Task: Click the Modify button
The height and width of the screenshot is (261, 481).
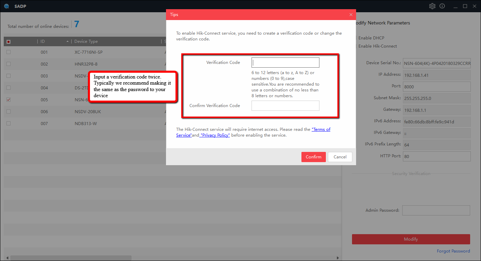Action: coord(411,239)
